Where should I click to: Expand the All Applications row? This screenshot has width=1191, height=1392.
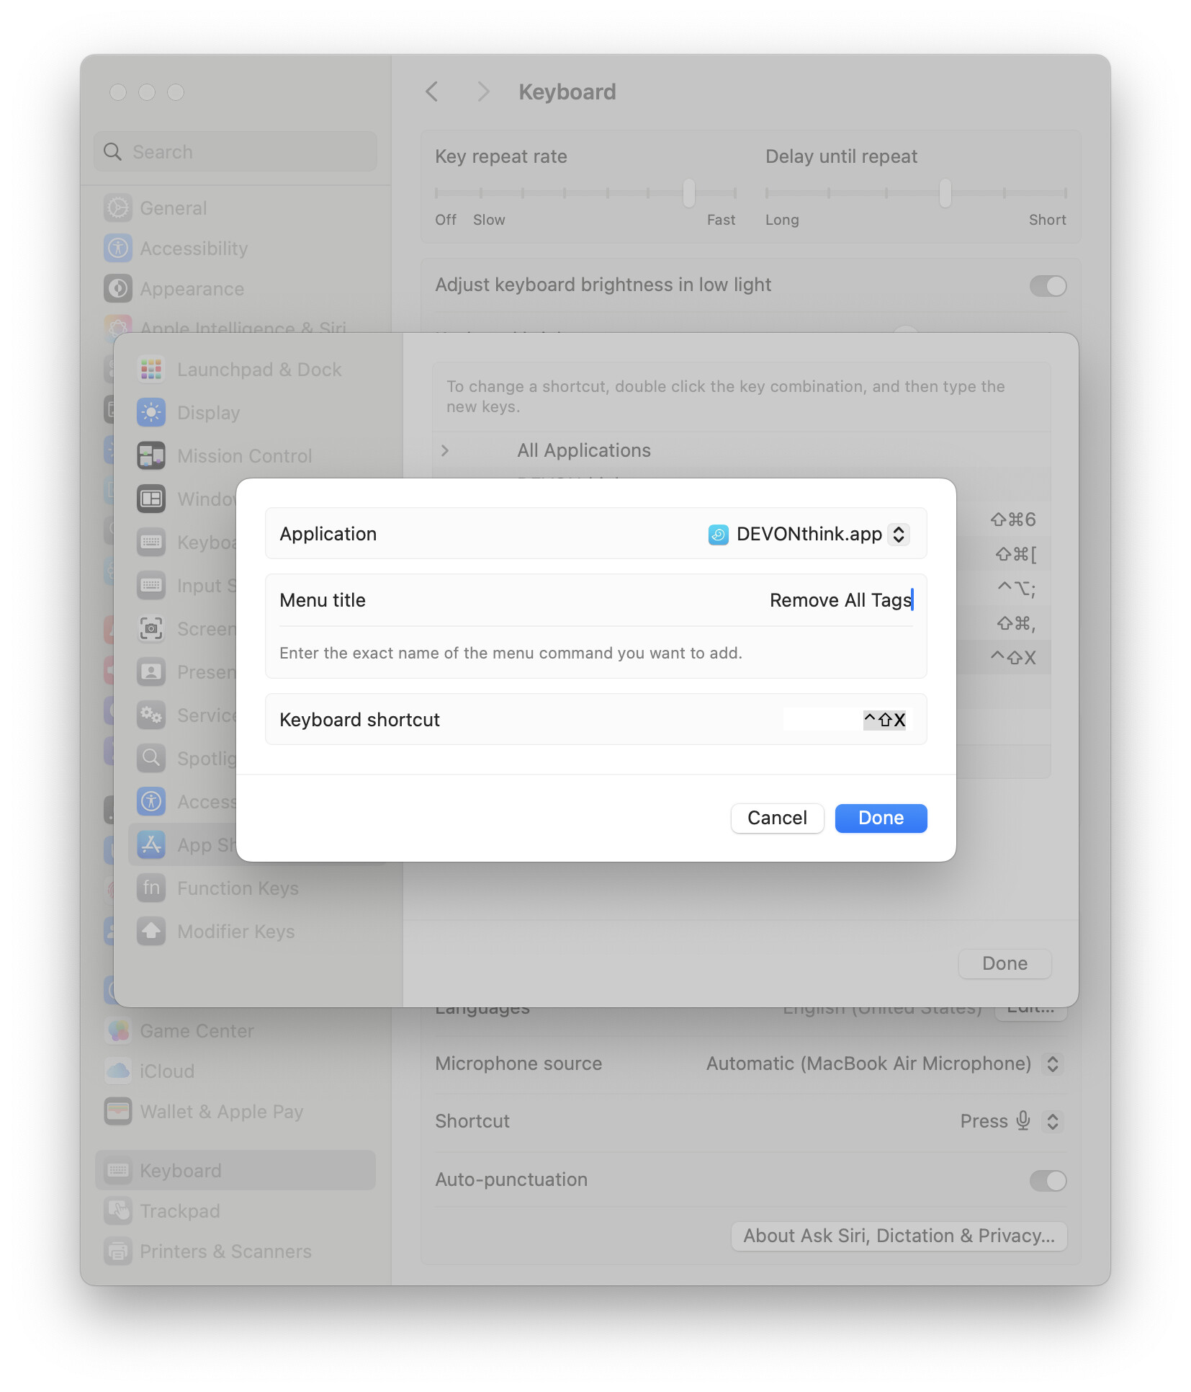[x=445, y=450]
